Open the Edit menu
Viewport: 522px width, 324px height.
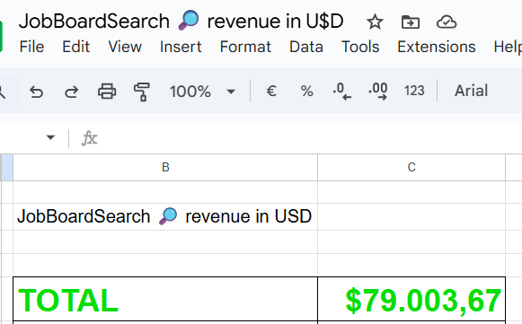(x=75, y=47)
